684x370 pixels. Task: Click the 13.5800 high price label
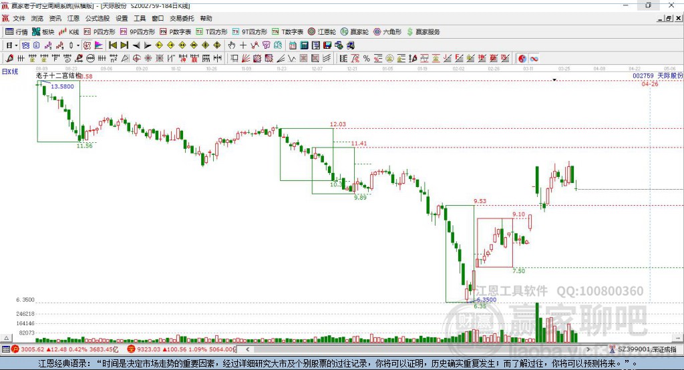pos(62,86)
